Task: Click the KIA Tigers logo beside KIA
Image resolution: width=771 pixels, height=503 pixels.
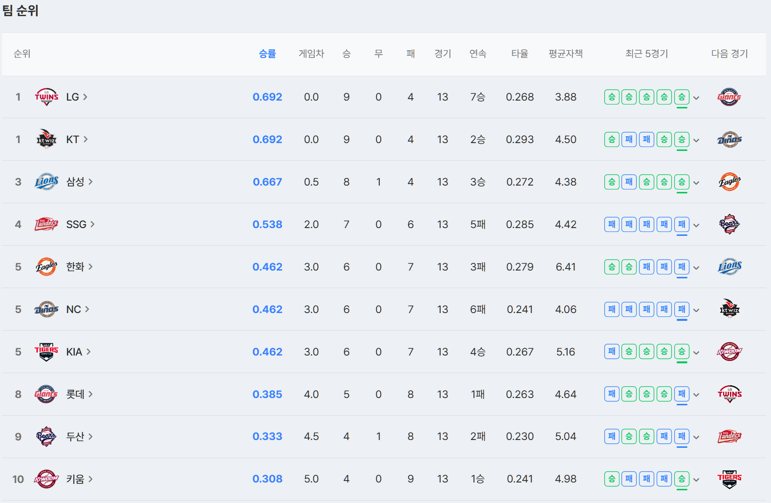Action: 46,352
